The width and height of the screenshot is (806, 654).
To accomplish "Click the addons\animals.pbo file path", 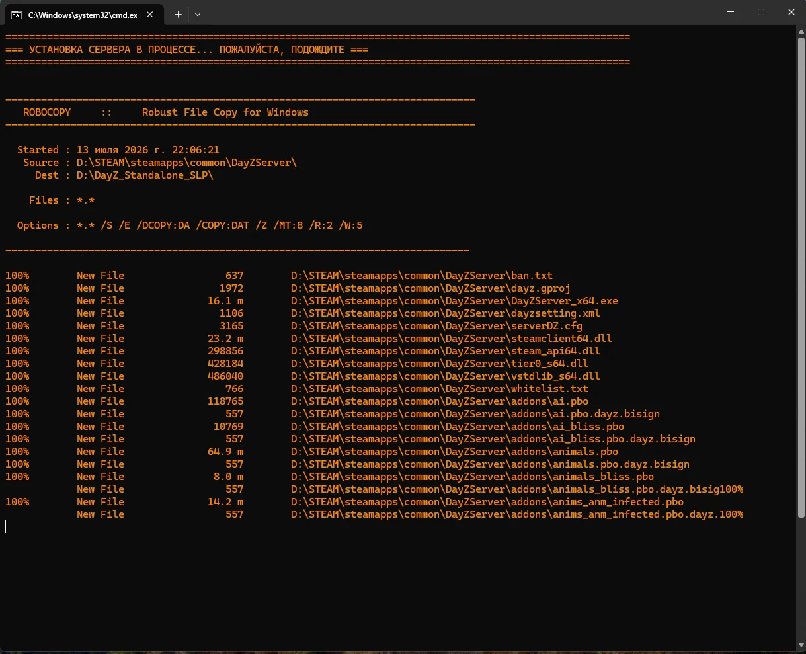I will click(x=454, y=452).
